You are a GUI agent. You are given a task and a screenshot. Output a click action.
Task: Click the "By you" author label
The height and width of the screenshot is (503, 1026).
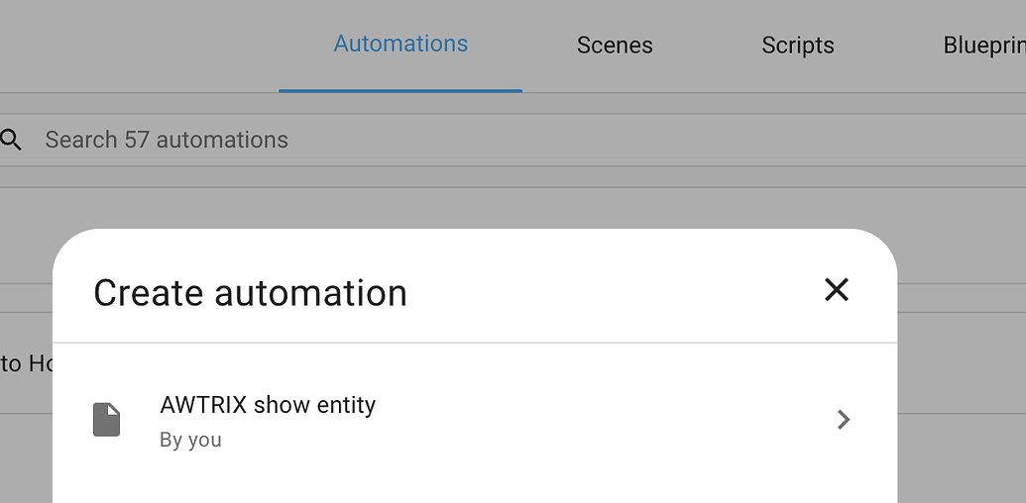[x=190, y=440]
